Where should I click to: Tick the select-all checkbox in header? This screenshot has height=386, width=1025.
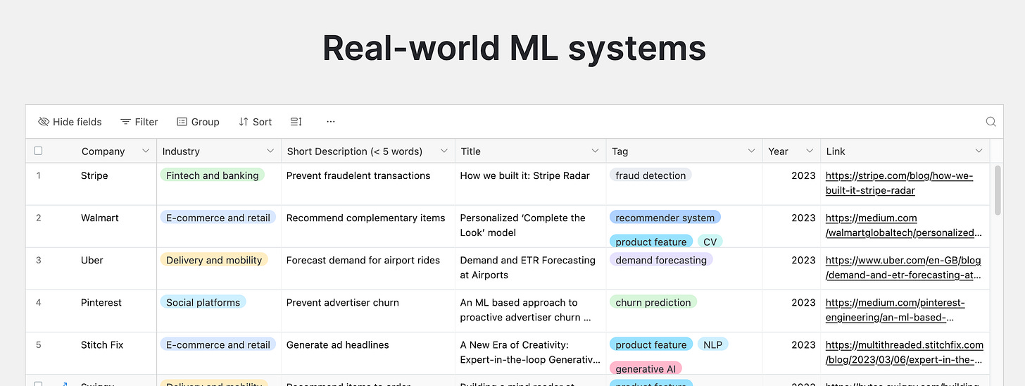[x=38, y=151]
